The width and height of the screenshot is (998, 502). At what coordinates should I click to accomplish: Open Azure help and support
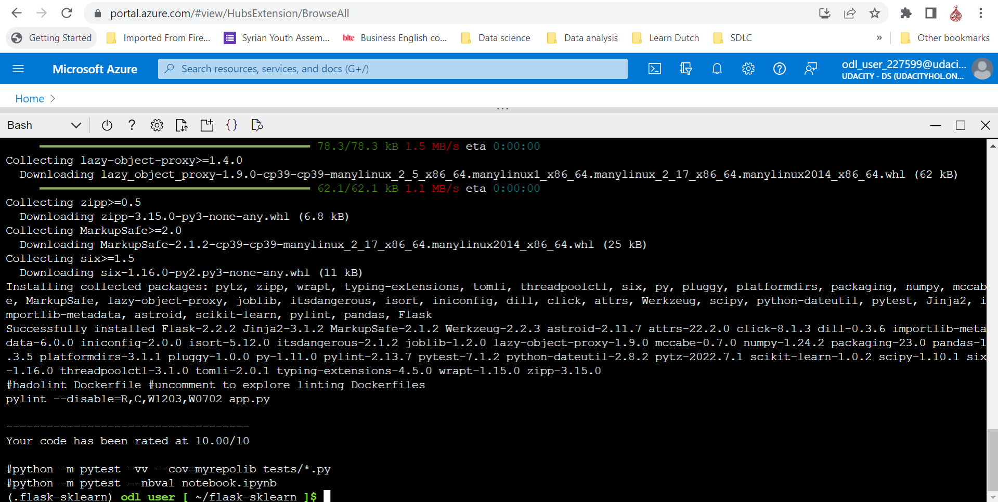(x=780, y=69)
